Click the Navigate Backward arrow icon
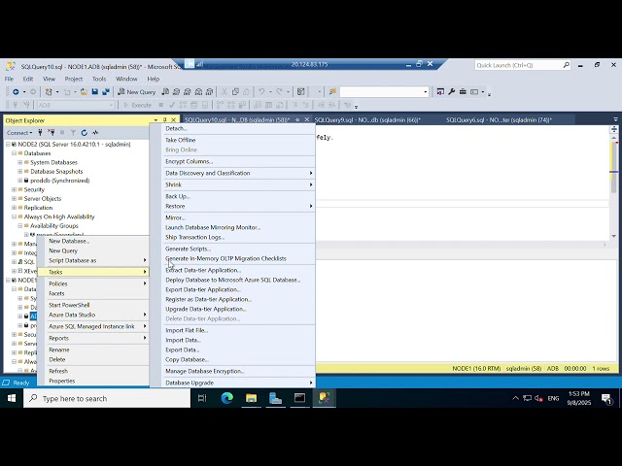The width and height of the screenshot is (622, 466). (x=16, y=92)
